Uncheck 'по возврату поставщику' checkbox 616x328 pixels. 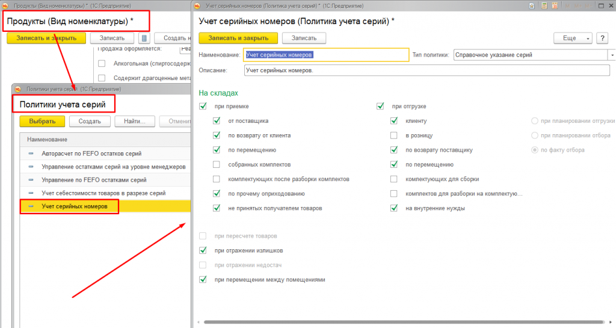click(x=393, y=150)
